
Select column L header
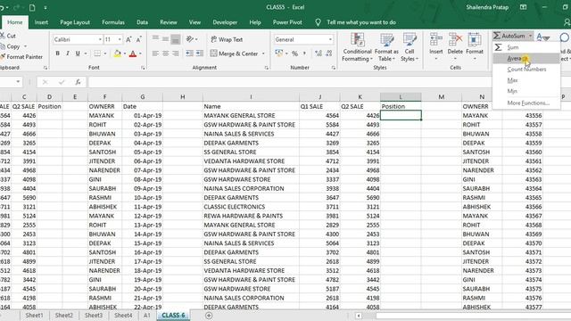(x=401, y=97)
